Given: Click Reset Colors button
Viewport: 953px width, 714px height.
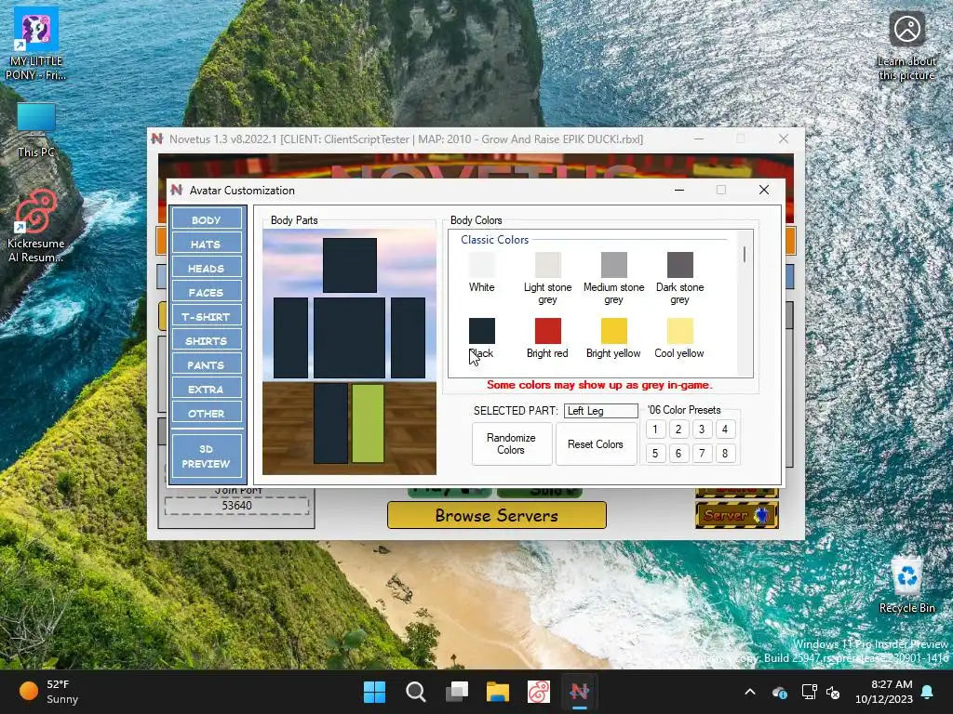Looking at the screenshot, I should coord(596,443).
